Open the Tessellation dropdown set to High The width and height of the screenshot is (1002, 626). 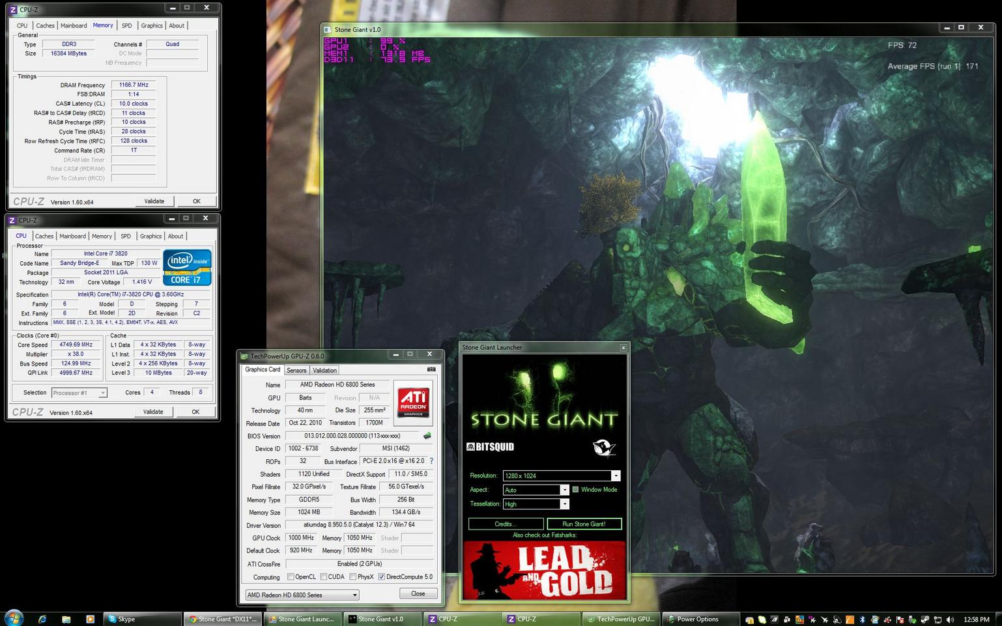pyautogui.click(x=564, y=504)
